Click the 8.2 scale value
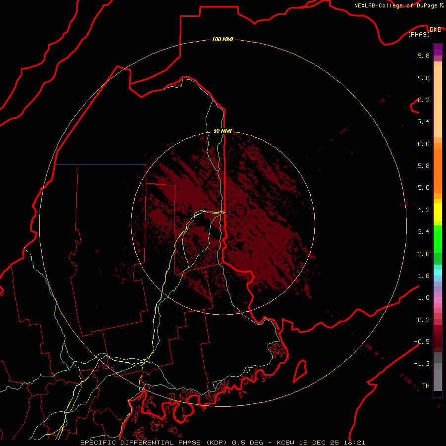 pyautogui.click(x=424, y=100)
